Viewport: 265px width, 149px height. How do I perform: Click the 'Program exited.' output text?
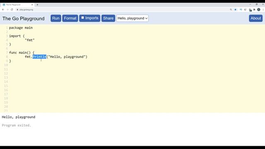pyautogui.click(x=17, y=125)
